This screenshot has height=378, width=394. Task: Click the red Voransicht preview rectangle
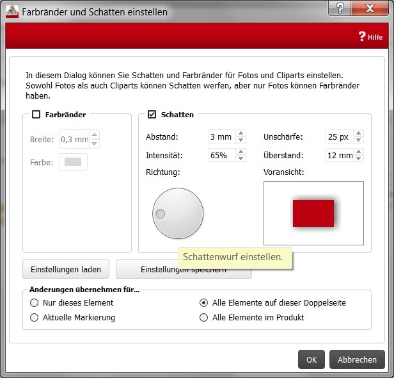pos(313,213)
